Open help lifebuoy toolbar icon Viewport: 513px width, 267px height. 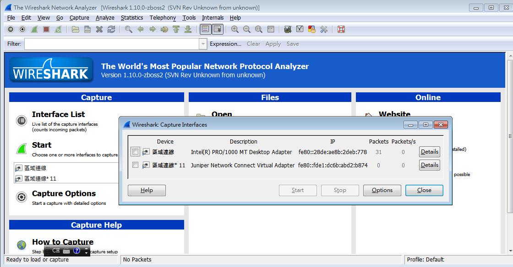[341, 29]
